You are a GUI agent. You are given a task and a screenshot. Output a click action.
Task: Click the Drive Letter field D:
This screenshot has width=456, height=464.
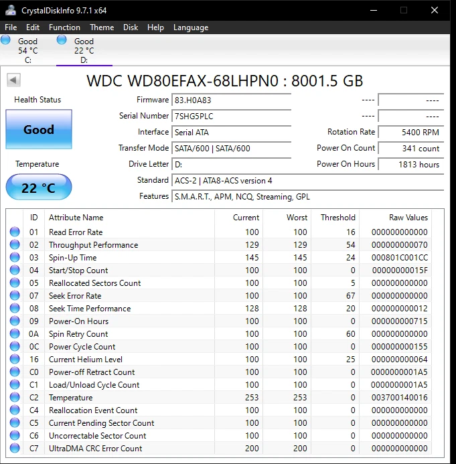pos(232,164)
